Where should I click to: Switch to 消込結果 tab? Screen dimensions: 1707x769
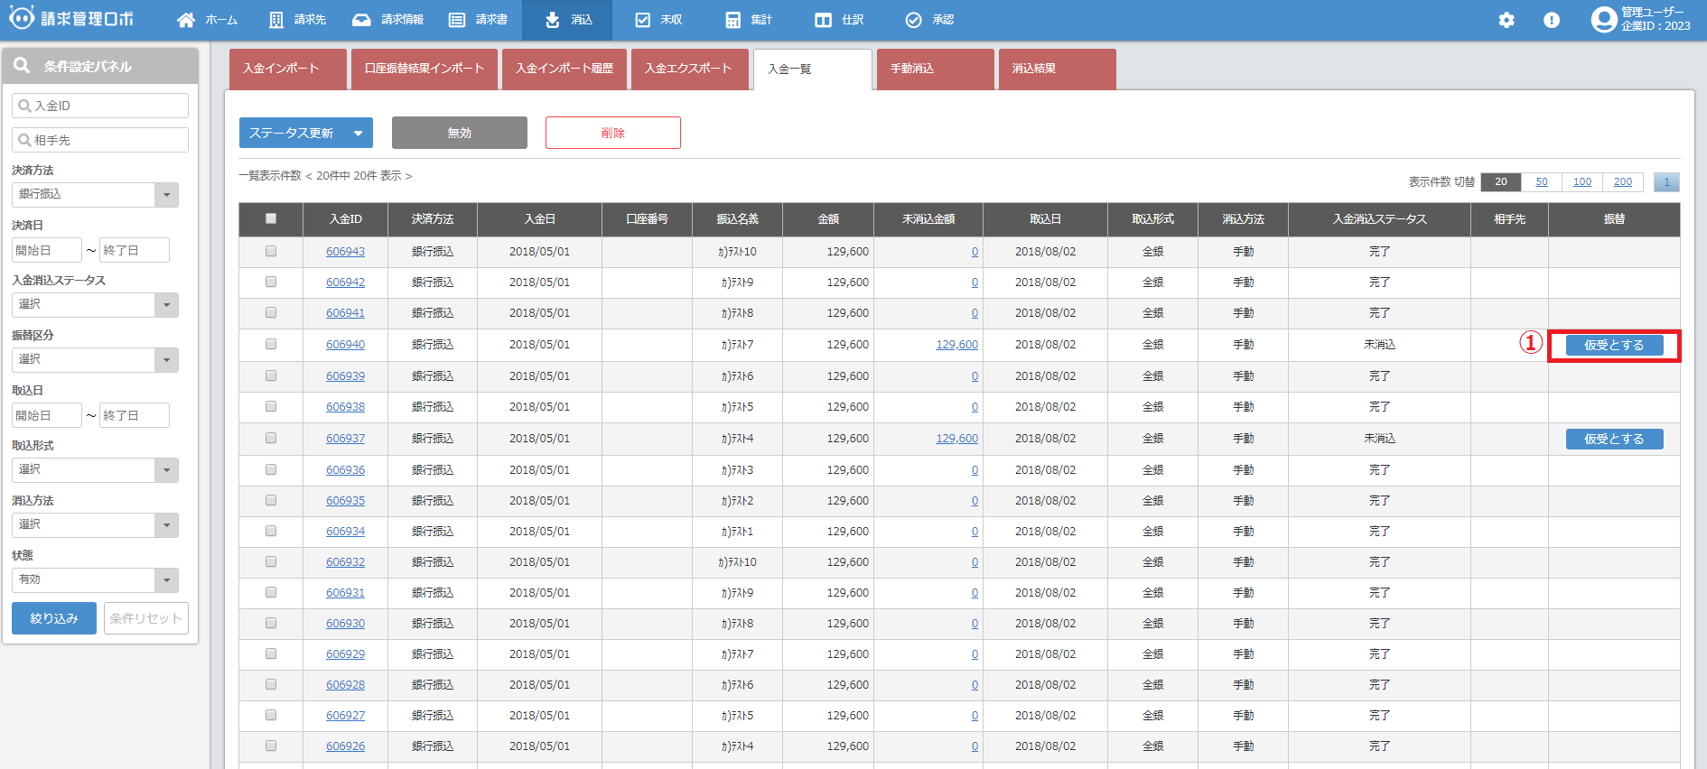click(1058, 69)
